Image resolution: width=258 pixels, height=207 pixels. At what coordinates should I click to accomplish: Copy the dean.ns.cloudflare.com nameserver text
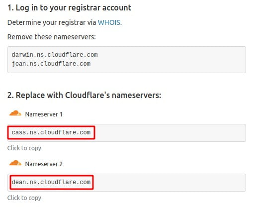[x=51, y=182]
